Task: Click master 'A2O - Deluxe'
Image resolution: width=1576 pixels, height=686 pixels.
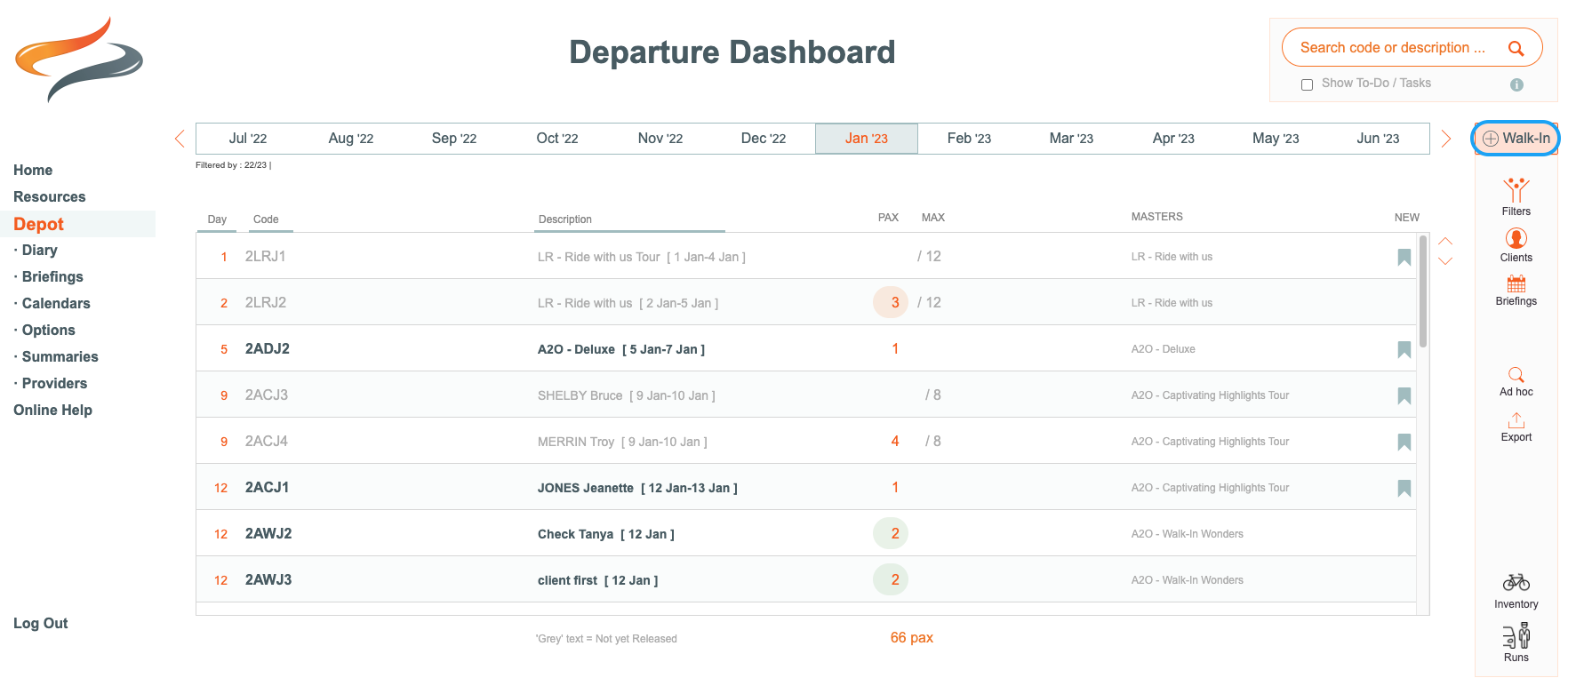Action: coord(1164,349)
